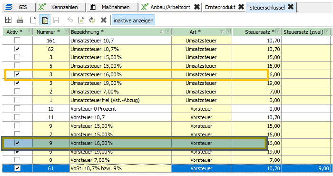Open the filter on Steuersatz (zwei) column
The height and width of the screenshot is (176, 333).
pos(327,31)
